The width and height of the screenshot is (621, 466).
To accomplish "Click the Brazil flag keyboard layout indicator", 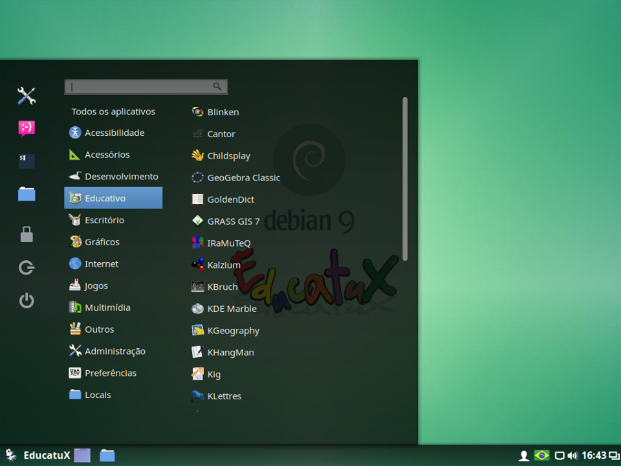I will click(x=542, y=455).
